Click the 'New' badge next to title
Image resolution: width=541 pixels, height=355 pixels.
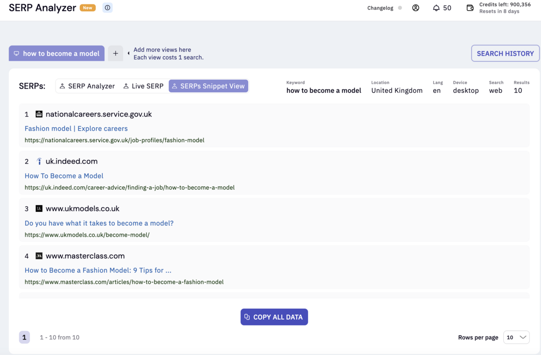(87, 8)
